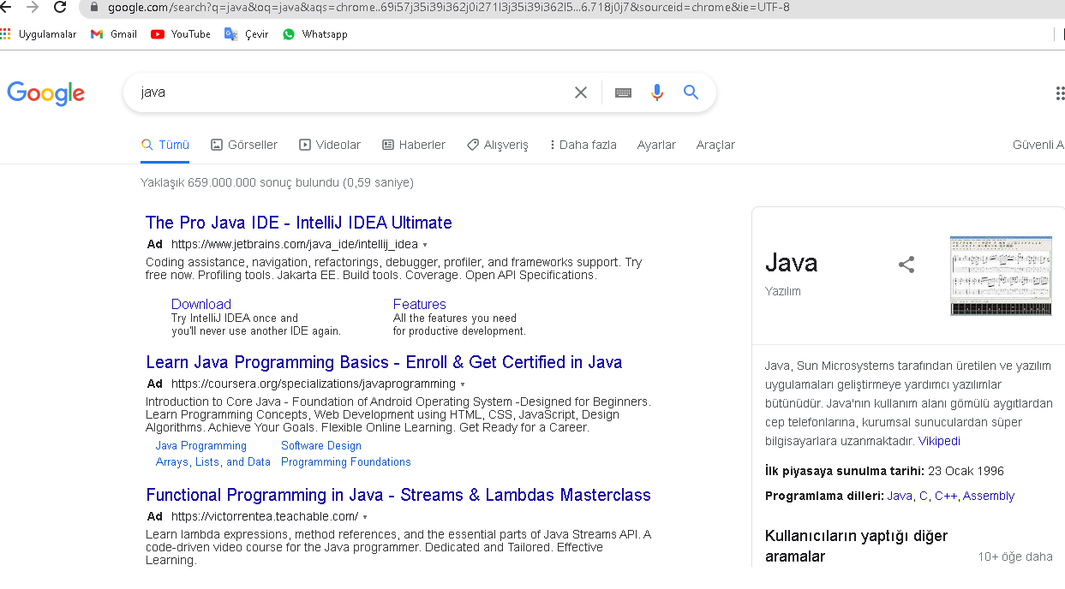Viewport: 1065px width, 589px height.
Task: Open the Ayarlar settings menu
Action: (x=656, y=145)
